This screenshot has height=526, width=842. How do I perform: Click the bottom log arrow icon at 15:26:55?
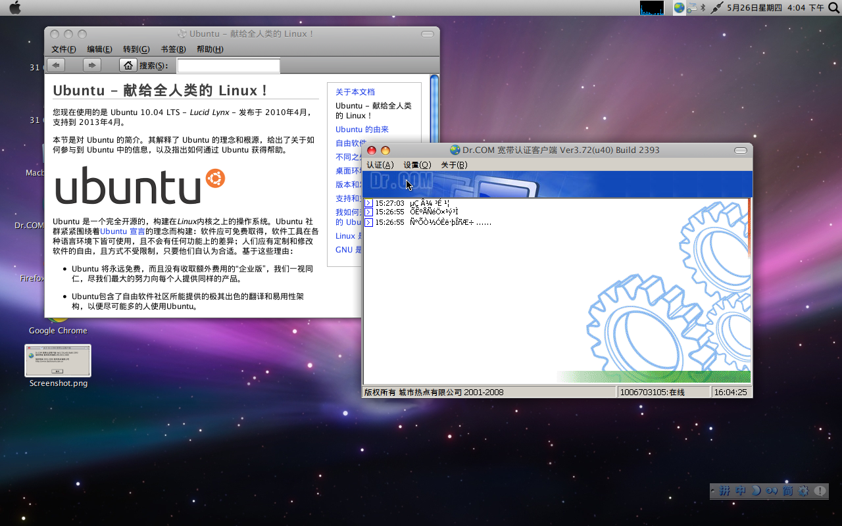(368, 223)
